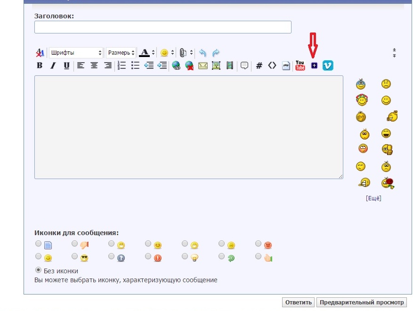The height and width of the screenshot is (311, 413).
Task: Select the 'Без иконки' radio button
Action: tap(38, 270)
